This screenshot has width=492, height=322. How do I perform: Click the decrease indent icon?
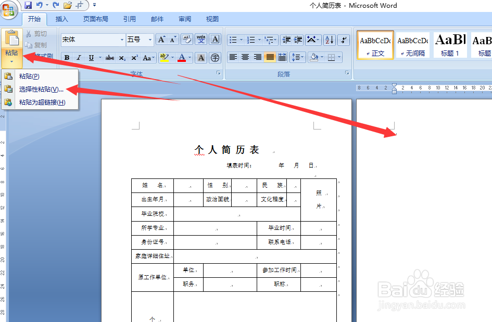pyautogui.click(x=286, y=40)
